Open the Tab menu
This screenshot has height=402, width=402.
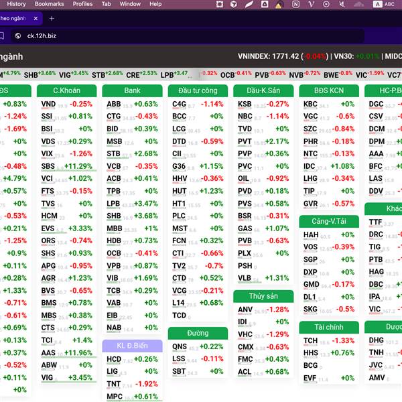[x=106, y=4]
